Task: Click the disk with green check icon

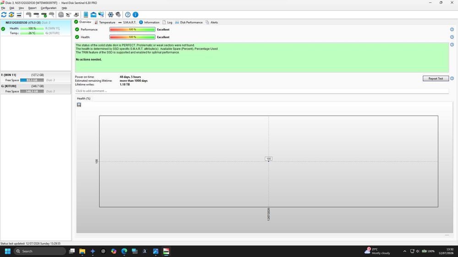Action: click(44, 15)
